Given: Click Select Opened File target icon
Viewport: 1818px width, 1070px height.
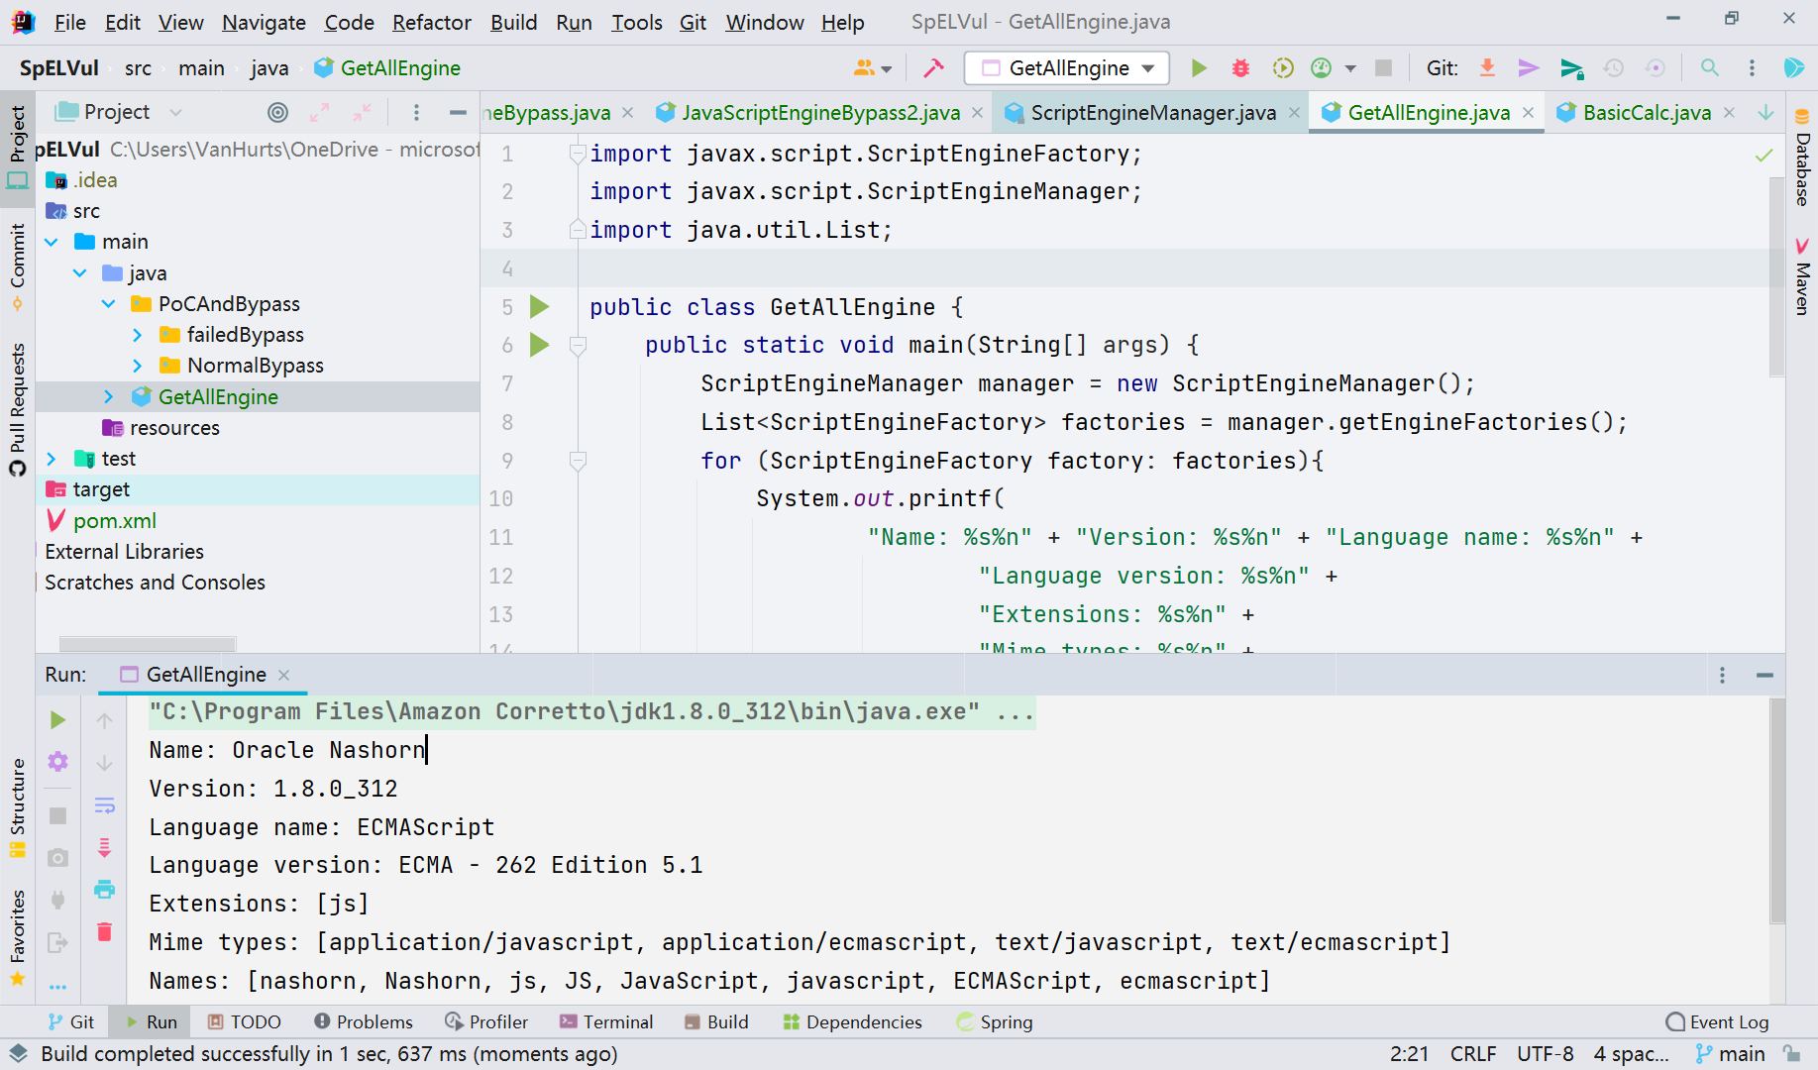Looking at the screenshot, I should tap(278, 113).
